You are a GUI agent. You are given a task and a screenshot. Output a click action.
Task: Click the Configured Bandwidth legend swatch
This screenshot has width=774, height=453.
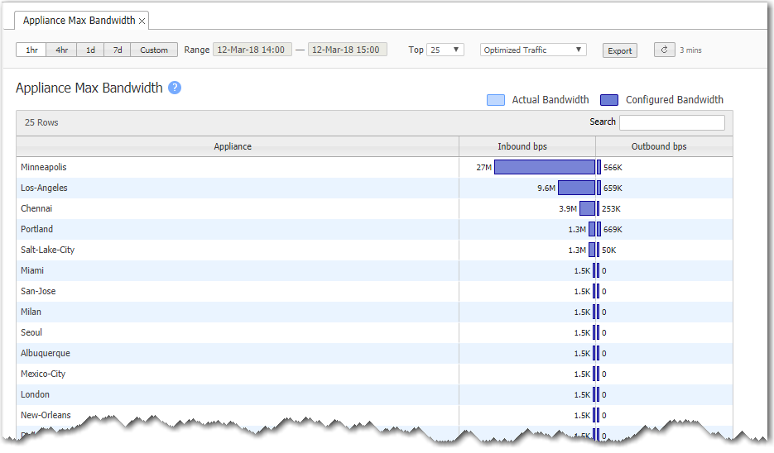pos(609,100)
